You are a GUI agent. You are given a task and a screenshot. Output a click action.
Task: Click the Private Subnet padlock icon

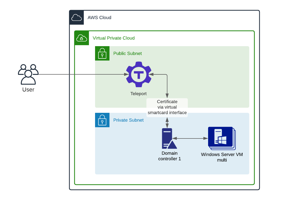tap(102, 120)
